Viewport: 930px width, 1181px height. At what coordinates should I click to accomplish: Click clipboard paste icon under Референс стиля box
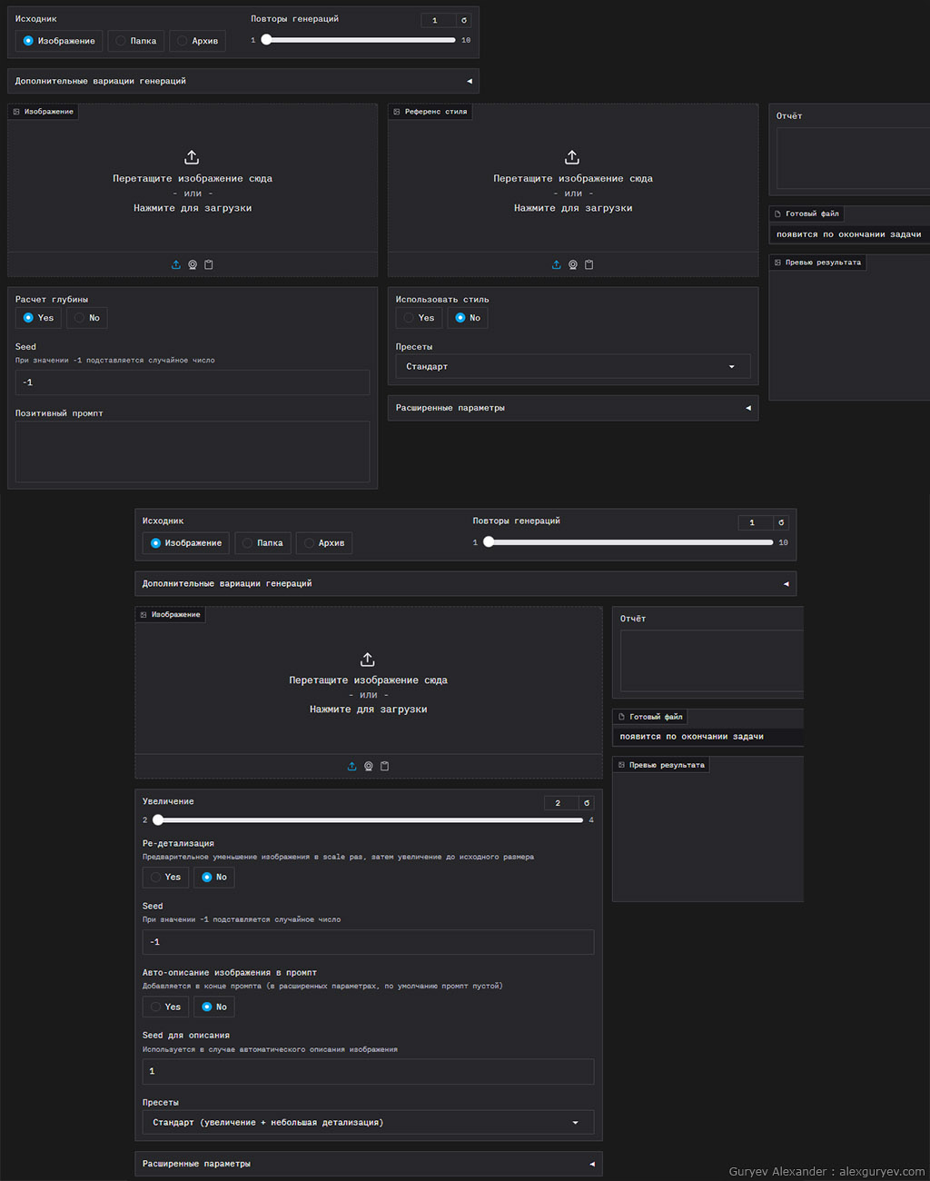coord(589,265)
